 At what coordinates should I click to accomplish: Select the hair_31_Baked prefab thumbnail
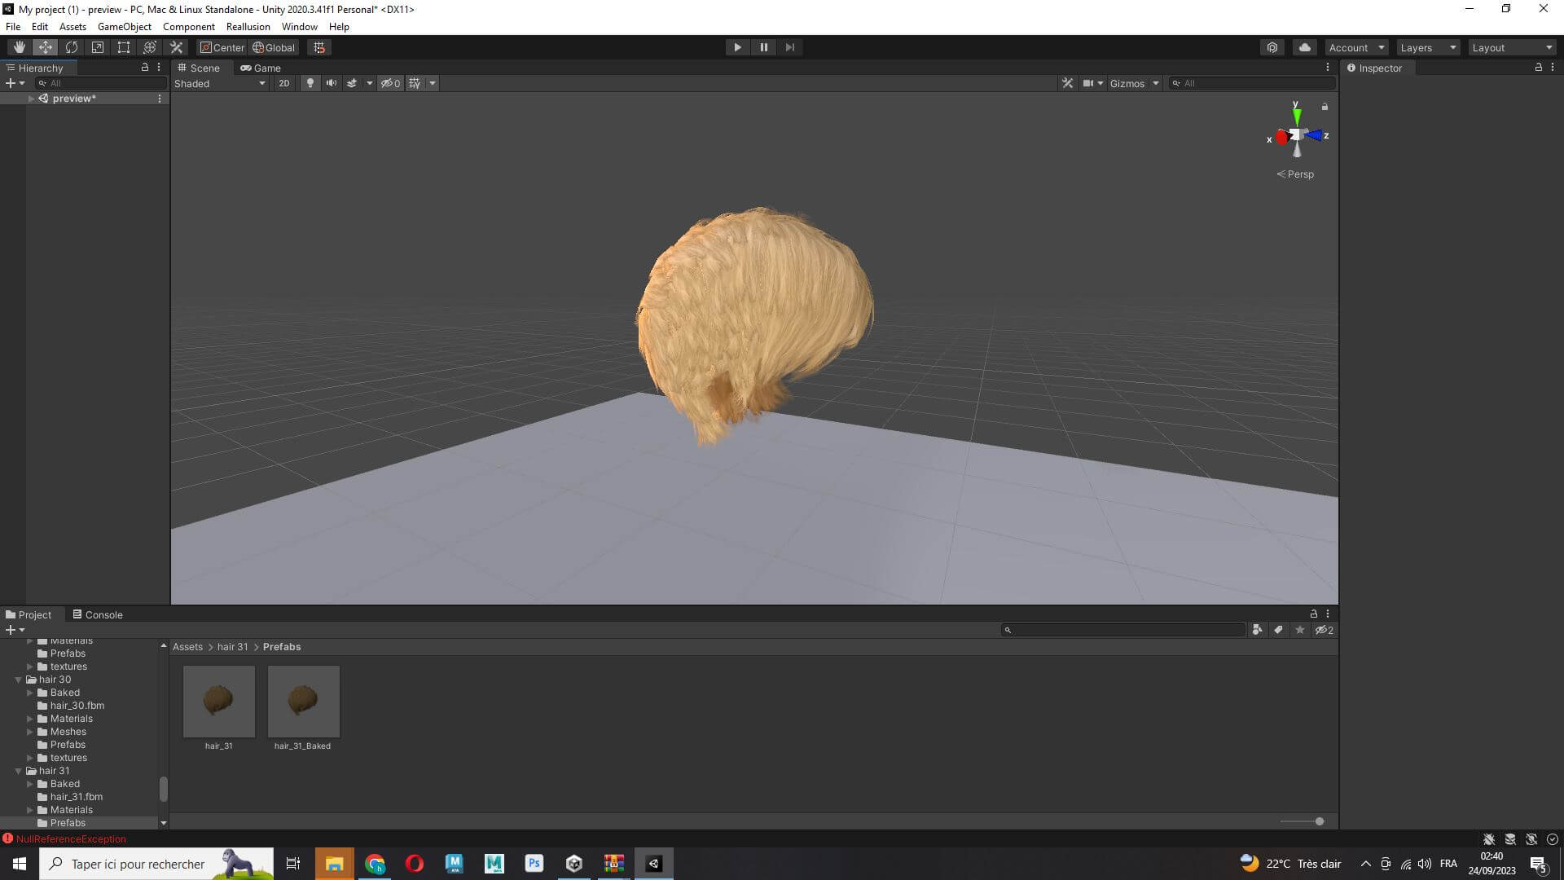[303, 702]
